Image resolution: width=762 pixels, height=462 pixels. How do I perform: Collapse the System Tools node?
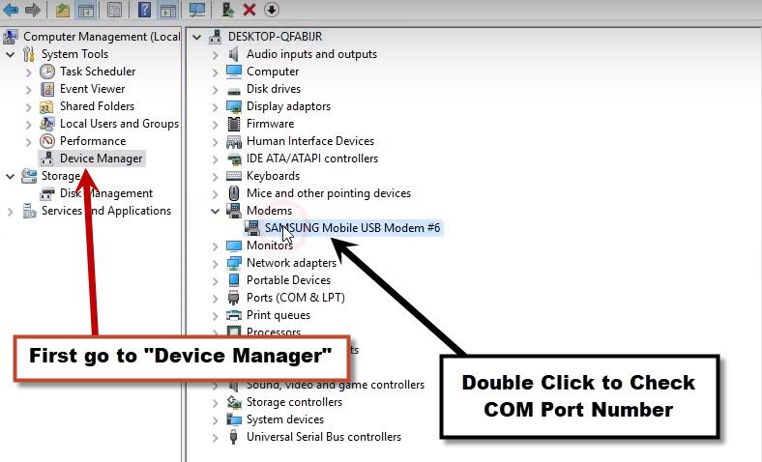[x=10, y=54]
